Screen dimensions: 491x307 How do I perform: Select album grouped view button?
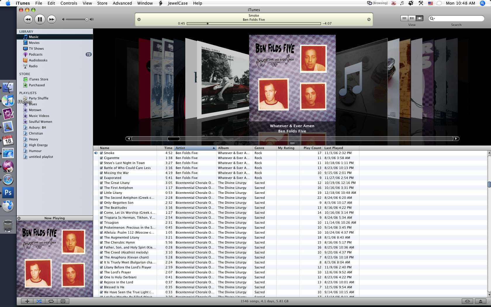click(x=412, y=18)
